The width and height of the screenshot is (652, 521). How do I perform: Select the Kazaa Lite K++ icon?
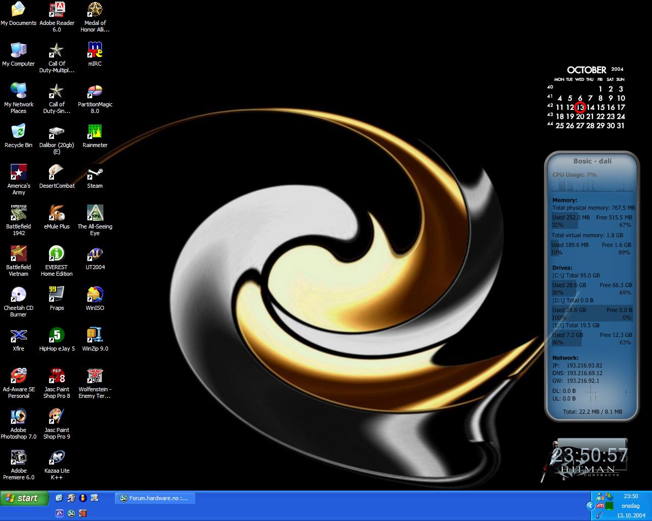[x=57, y=465]
